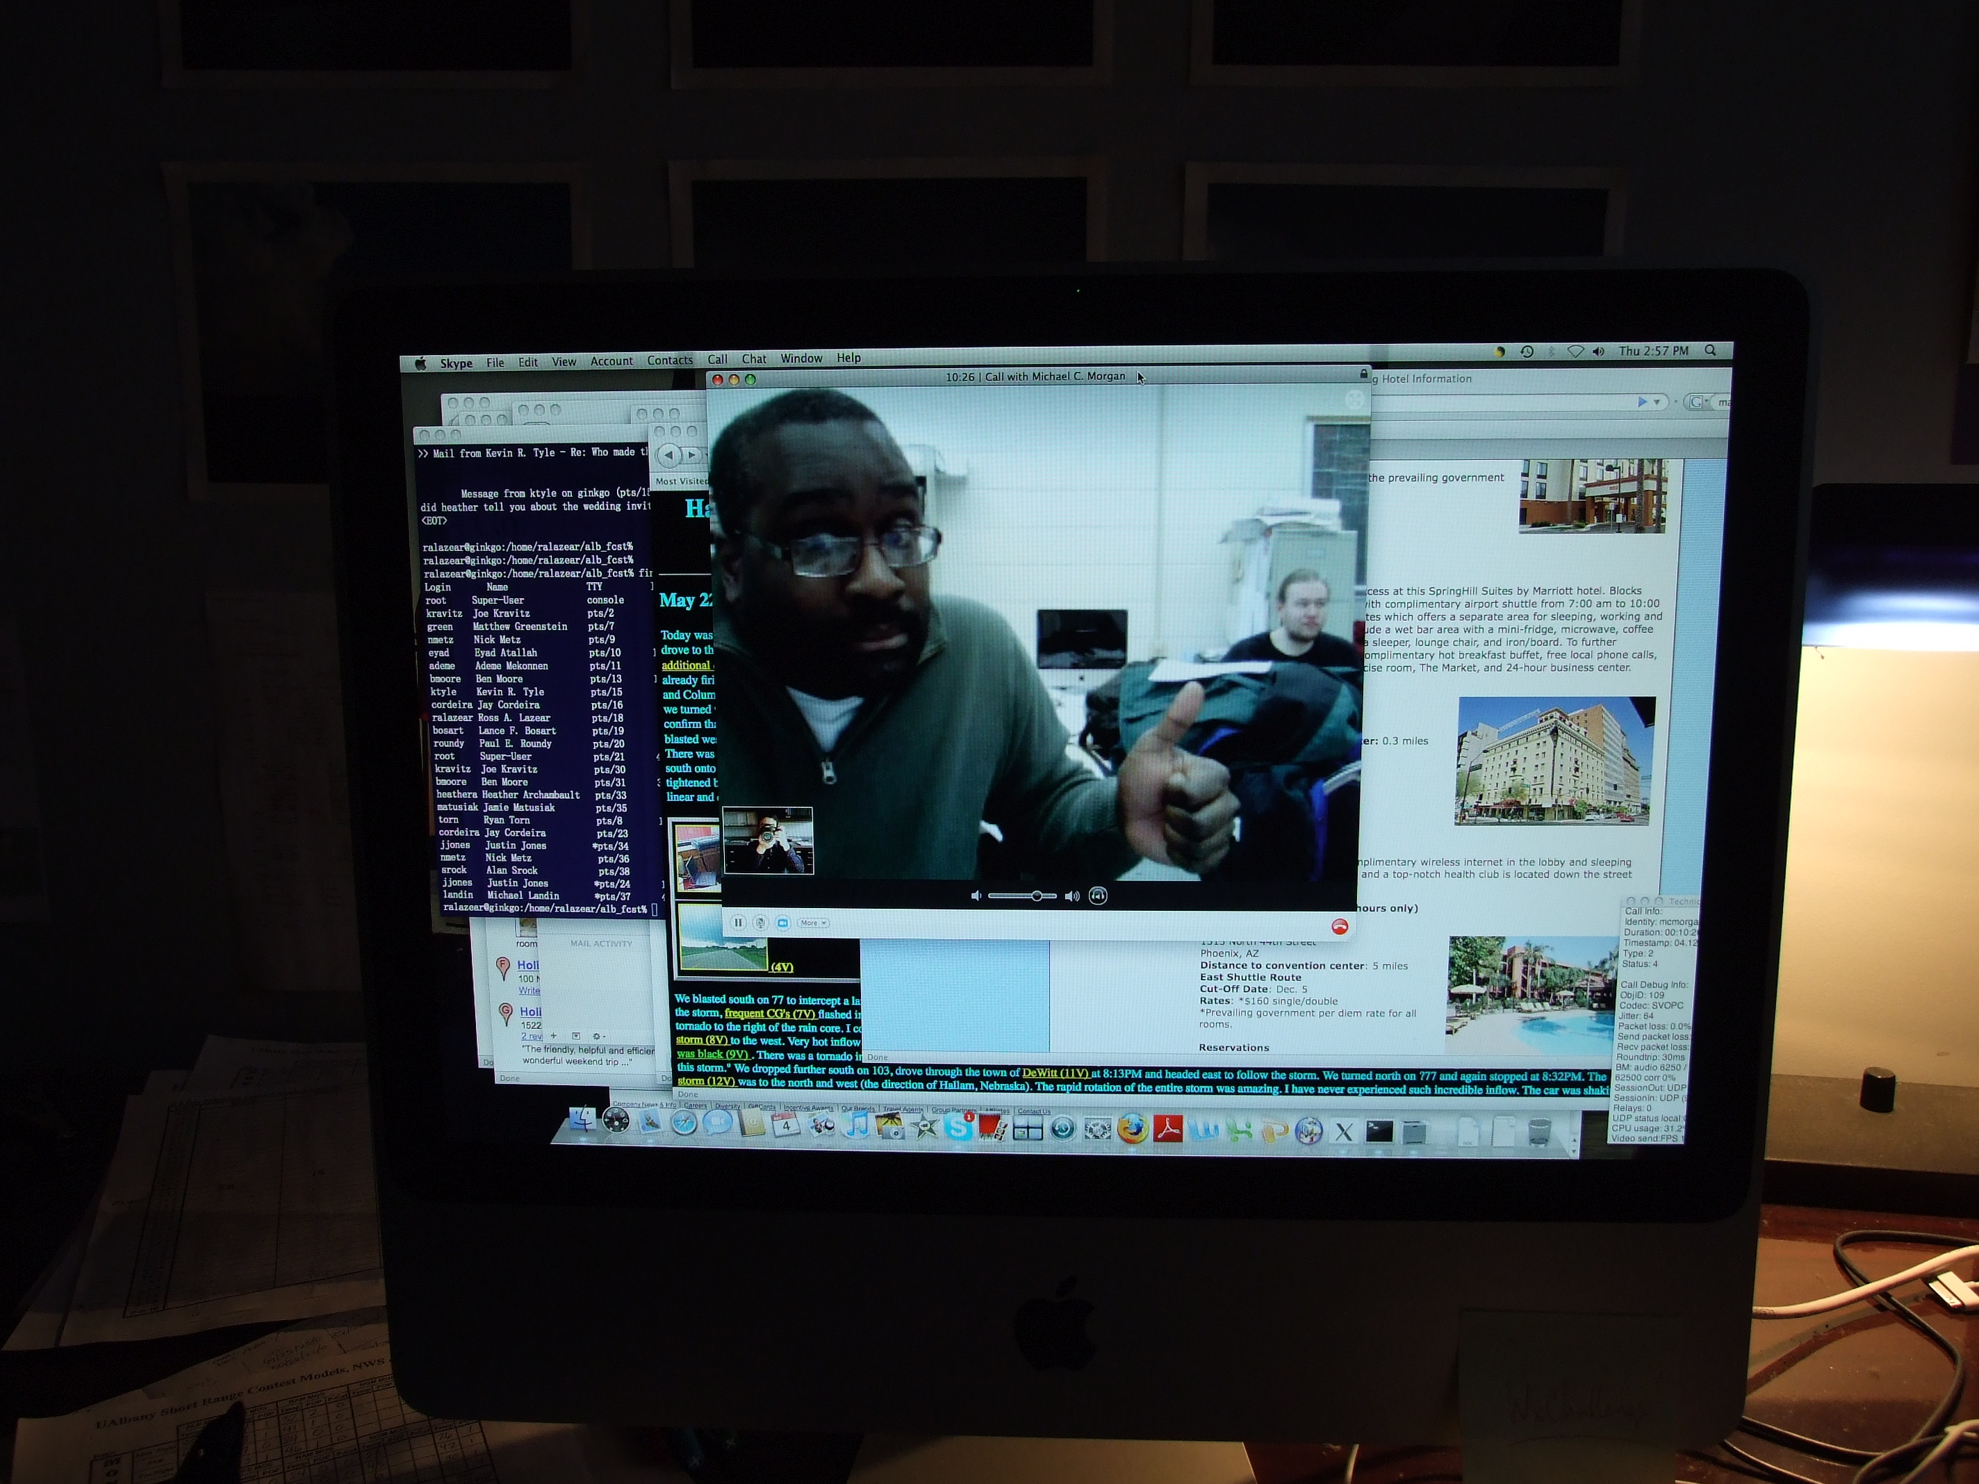Click the round audio output button
This screenshot has width=1979, height=1484.
pos(1098,896)
